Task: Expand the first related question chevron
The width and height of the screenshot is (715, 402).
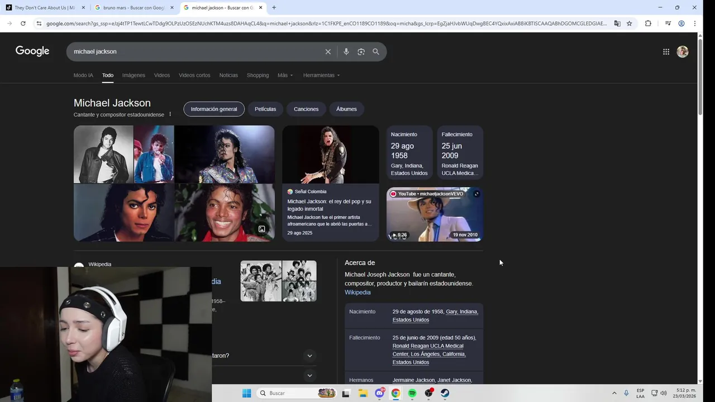Action: click(x=309, y=356)
